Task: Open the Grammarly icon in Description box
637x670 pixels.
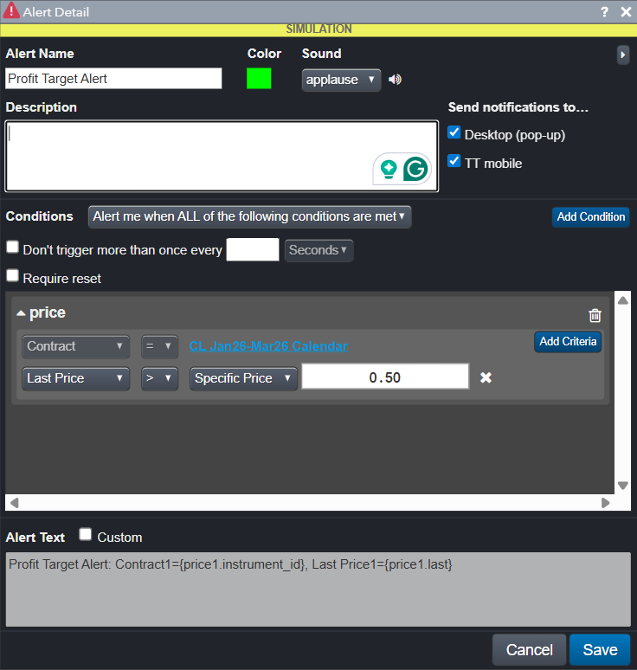Action: (x=416, y=169)
